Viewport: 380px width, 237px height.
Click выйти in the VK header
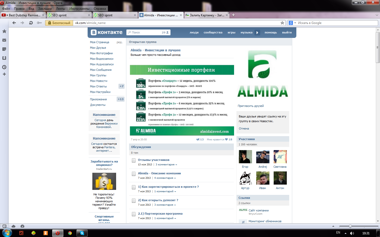pyautogui.click(x=287, y=32)
